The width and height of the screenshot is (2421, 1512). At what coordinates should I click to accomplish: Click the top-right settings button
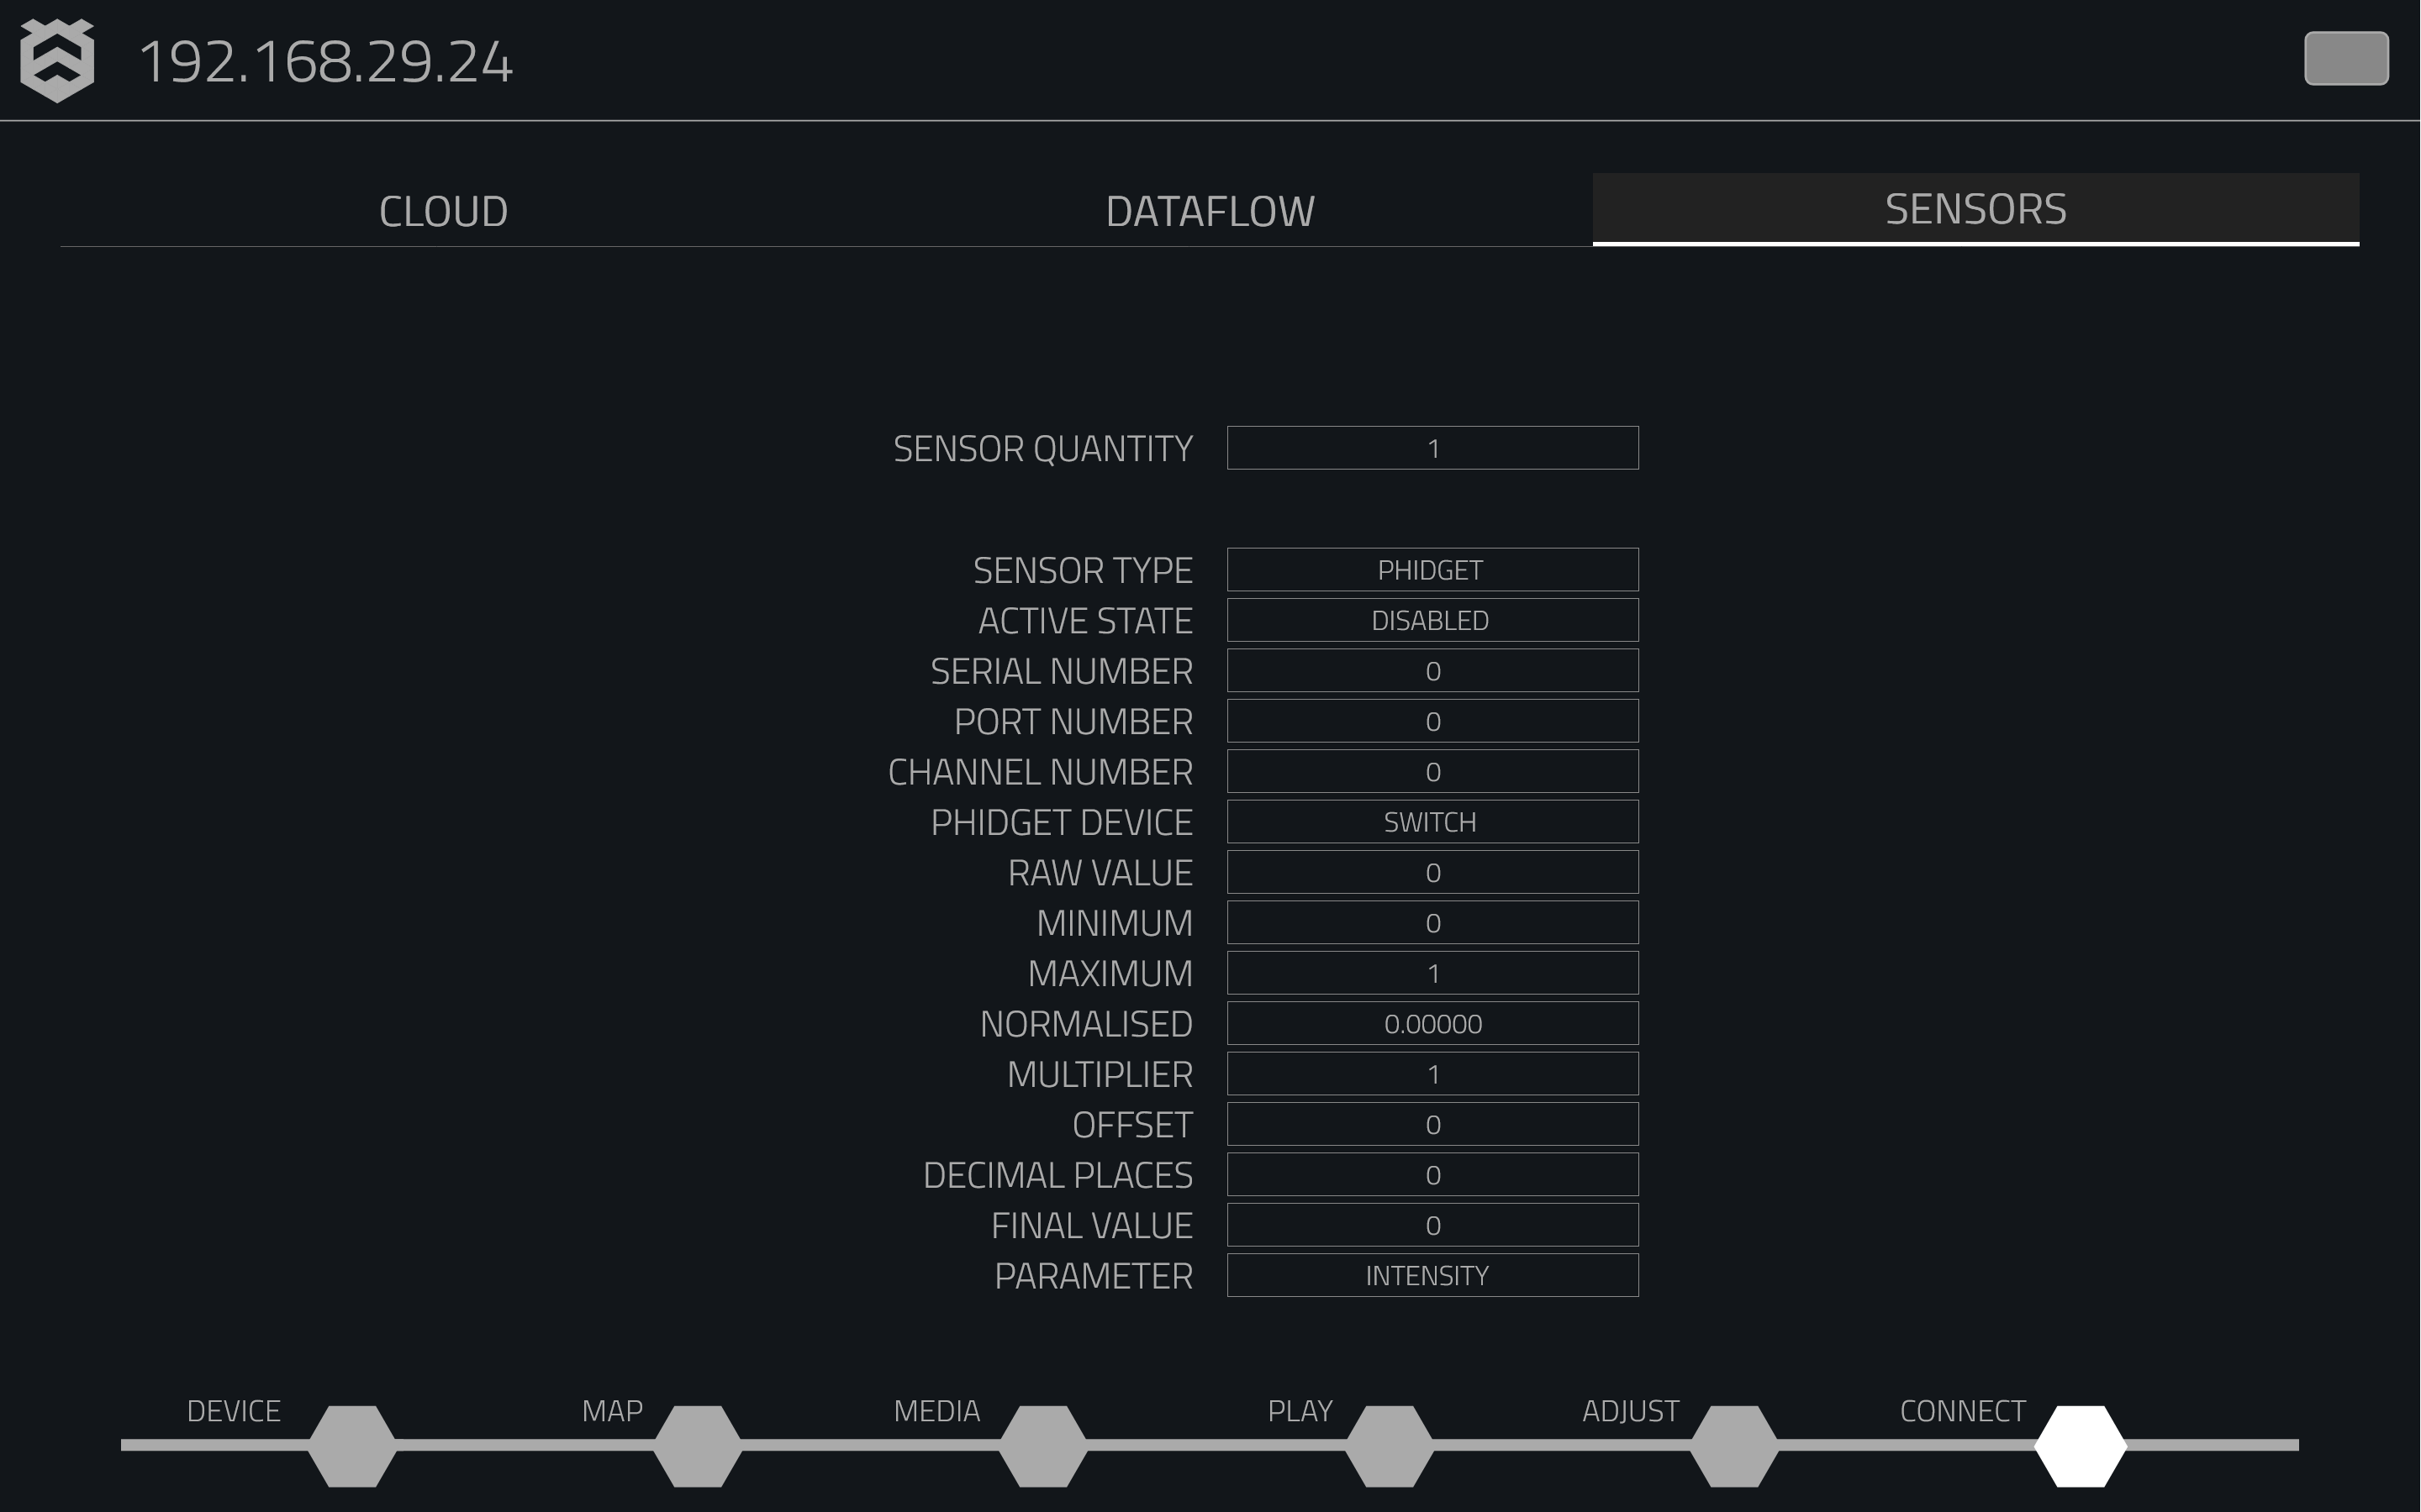[2346, 57]
